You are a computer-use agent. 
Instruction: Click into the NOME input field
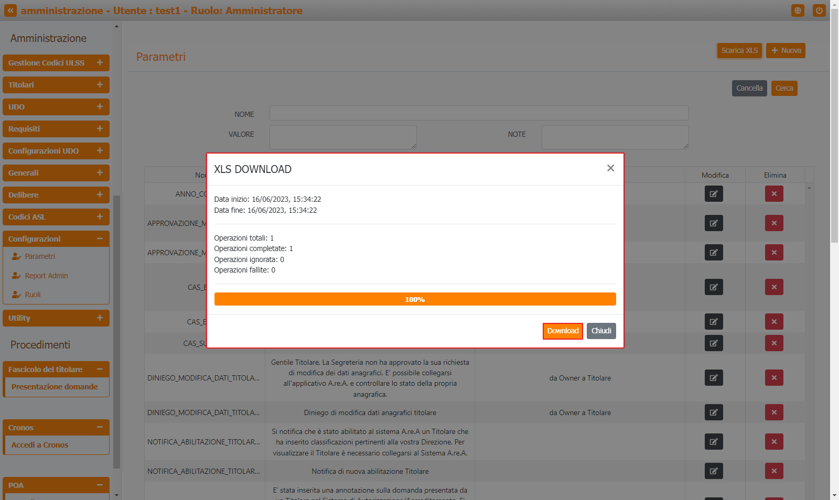click(479, 113)
